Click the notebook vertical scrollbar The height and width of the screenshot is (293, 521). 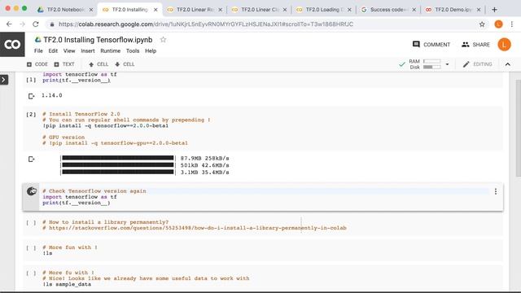(518, 128)
